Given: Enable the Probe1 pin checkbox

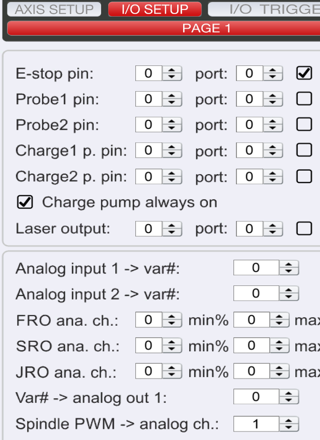Looking at the screenshot, I should pyautogui.click(x=304, y=99).
